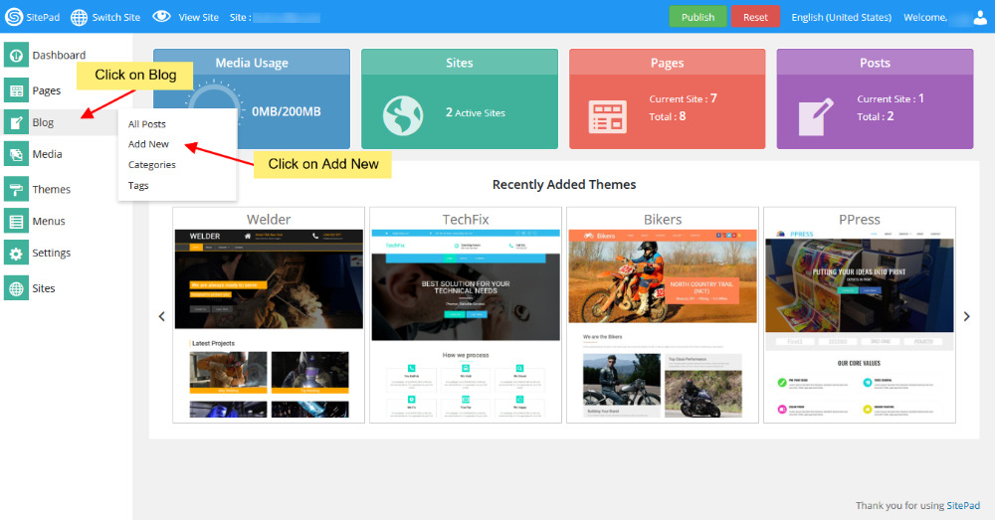Image resolution: width=995 pixels, height=520 pixels.
Task: Click the SitePad logo icon
Action: pos(14,17)
